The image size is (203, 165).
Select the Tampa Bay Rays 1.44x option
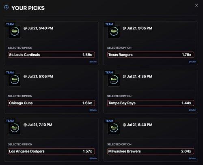(151, 103)
